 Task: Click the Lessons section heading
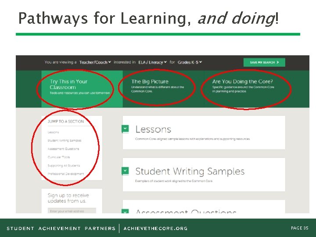tap(153, 129)
